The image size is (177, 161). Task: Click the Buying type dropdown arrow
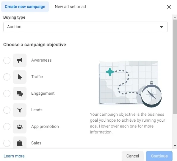(x=162, y=27)
